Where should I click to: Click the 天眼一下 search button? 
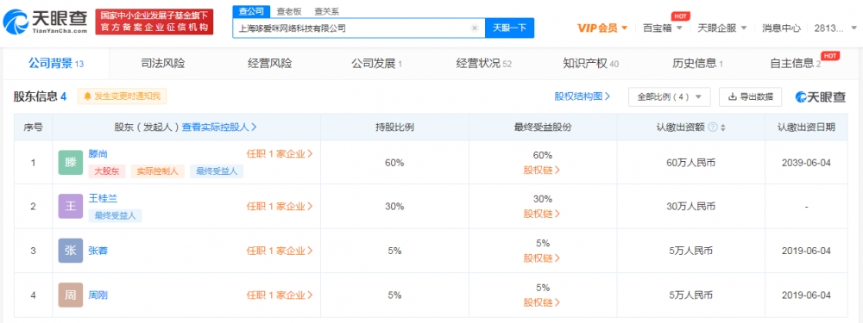click(510, 28)
